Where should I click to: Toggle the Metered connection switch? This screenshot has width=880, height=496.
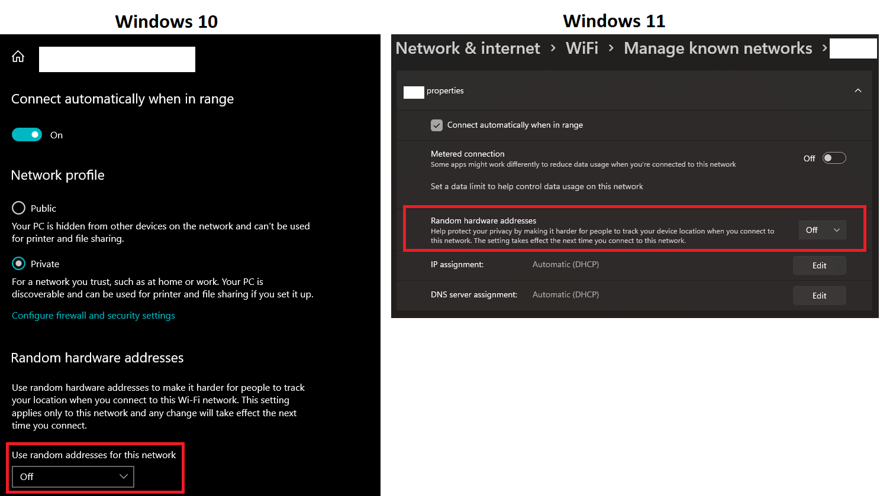coord(834,158)
